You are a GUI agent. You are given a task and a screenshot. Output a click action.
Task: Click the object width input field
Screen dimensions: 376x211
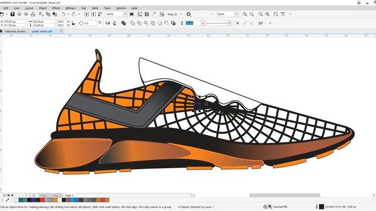[x=43, y=22]
